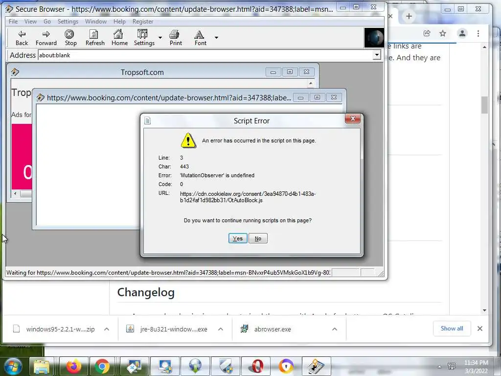
Task: Open the Address bar history dropdown
Action: tap(377, 55)
